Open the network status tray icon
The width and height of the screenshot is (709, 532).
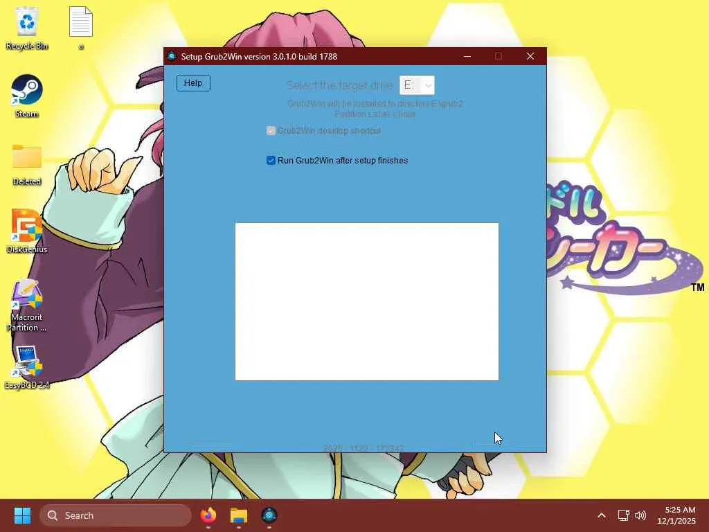point(624,515)
